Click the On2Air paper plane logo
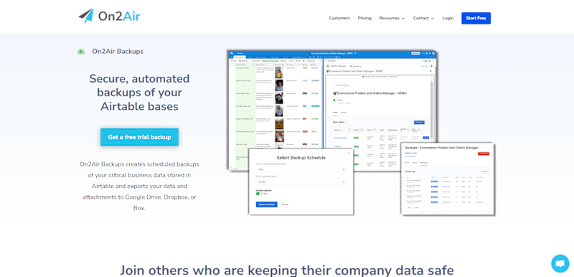This screenshot has width=574, height=277. 86,17
